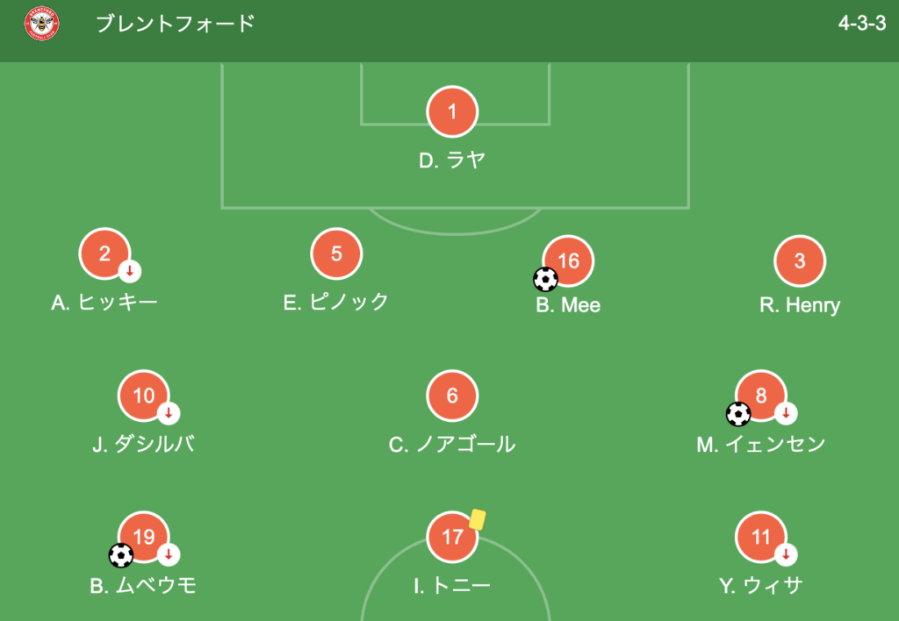Click substitution arrow on J. ダシルバ
899x621 pixels.
pos(169,413)
